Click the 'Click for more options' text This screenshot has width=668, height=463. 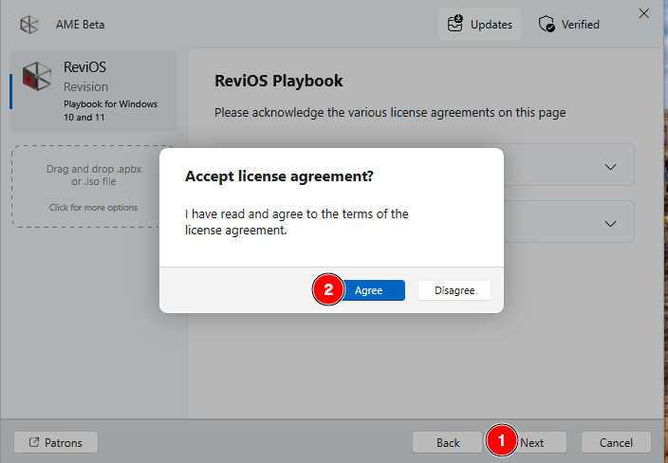coord(93,208)
